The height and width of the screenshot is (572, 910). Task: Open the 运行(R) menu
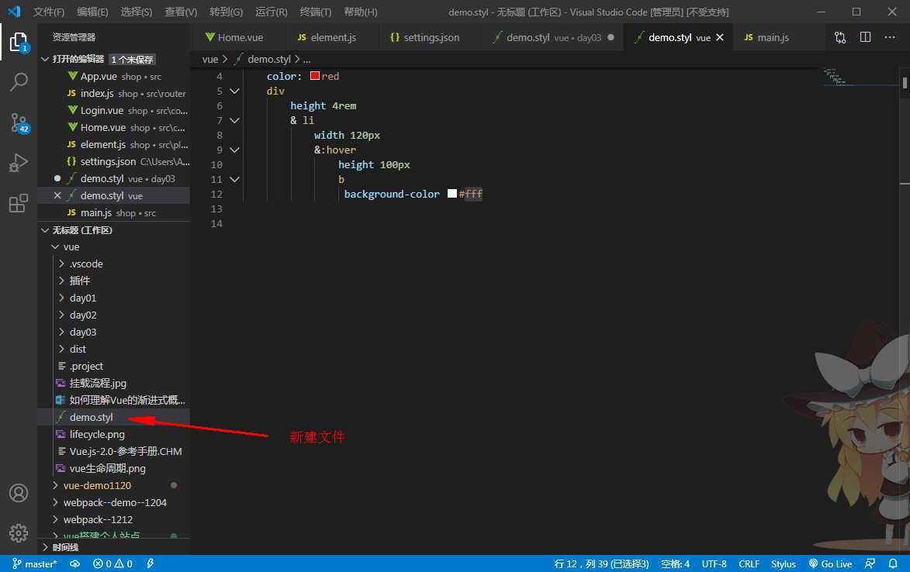(x=271, y=12)
